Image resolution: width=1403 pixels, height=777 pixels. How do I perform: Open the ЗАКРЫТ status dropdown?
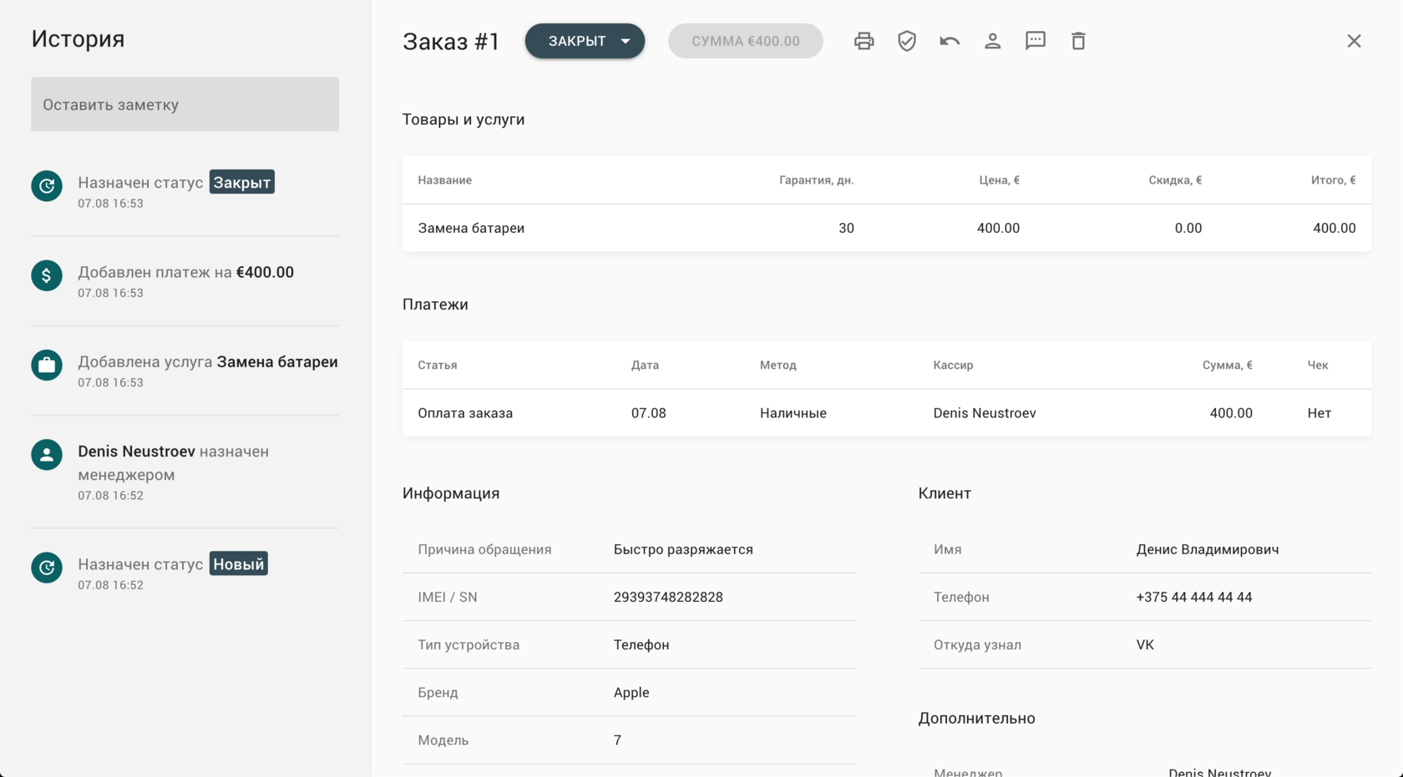(585, 41)
